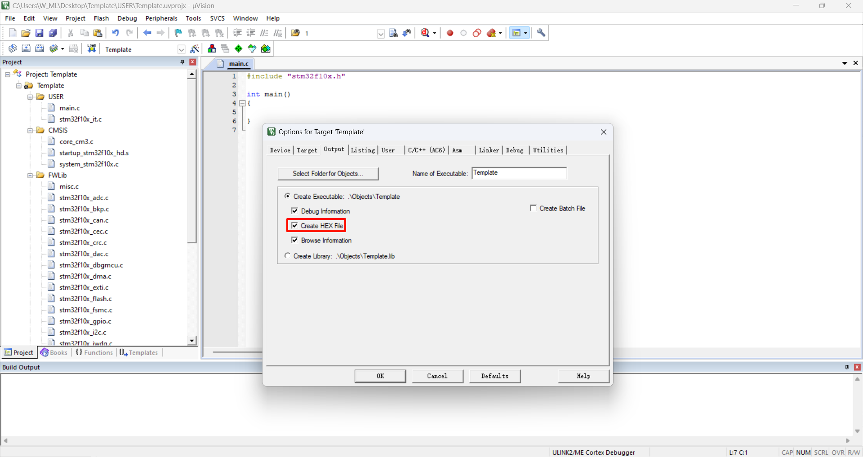Select the Create Library radio button

(x=287, y=255)
